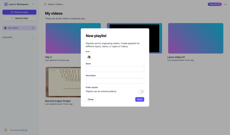Click the add playlist plus icon
The image size is (230, 135).
click(x=32, y=37)
